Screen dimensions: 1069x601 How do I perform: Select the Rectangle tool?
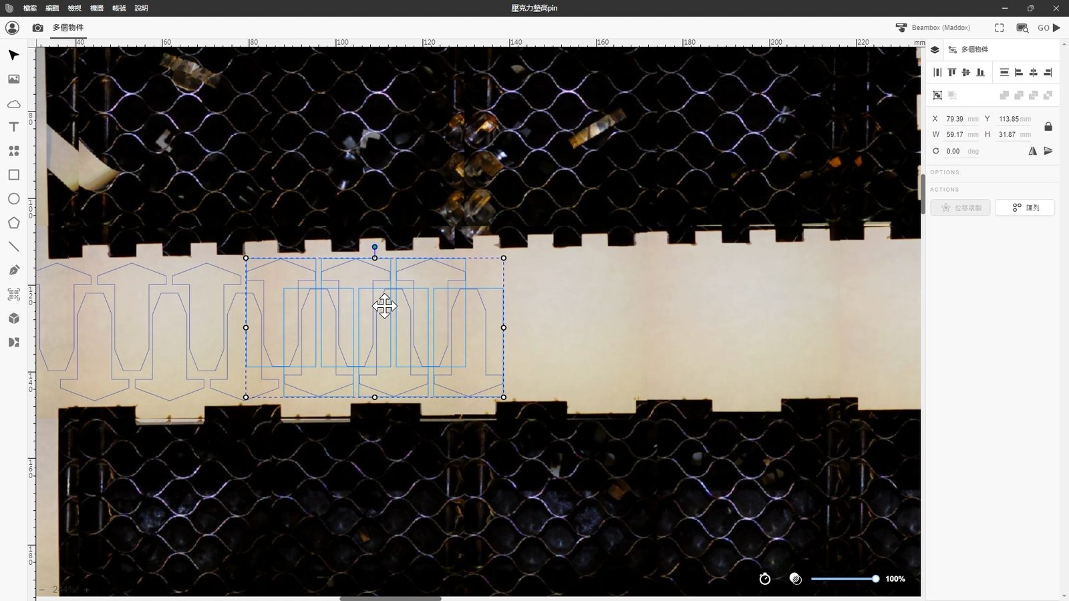tap(13, 175)
